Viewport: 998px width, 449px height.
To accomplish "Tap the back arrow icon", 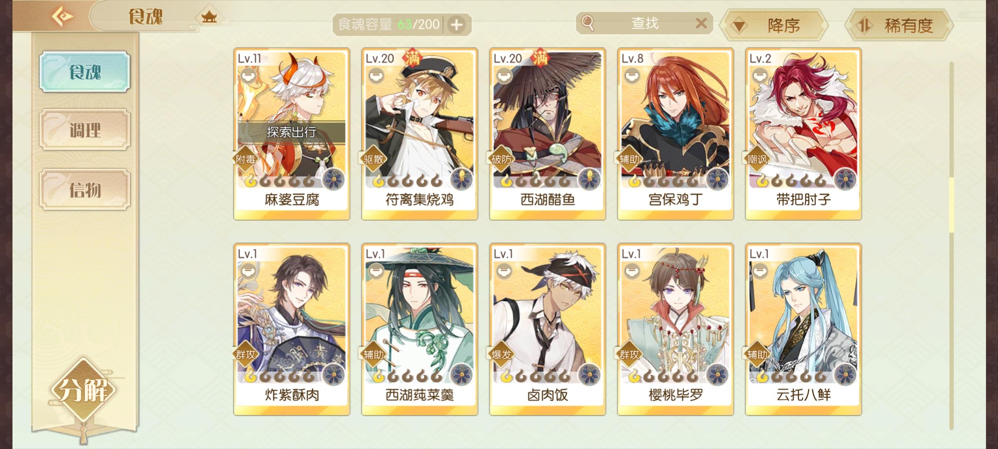I will pos(62,17).
